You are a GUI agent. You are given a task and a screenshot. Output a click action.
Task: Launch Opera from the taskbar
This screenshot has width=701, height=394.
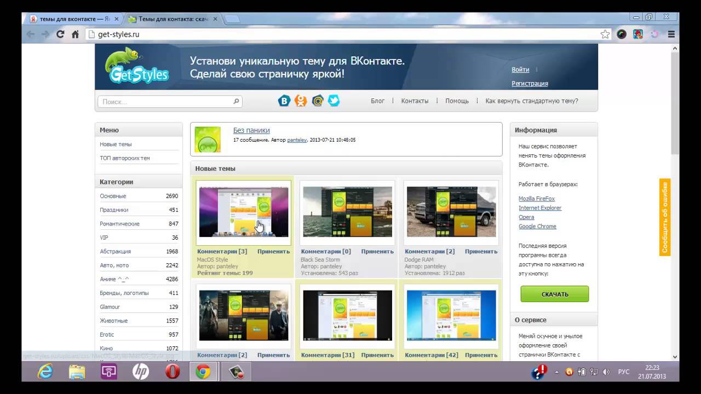pyautogui.click(x=173, y=372)
